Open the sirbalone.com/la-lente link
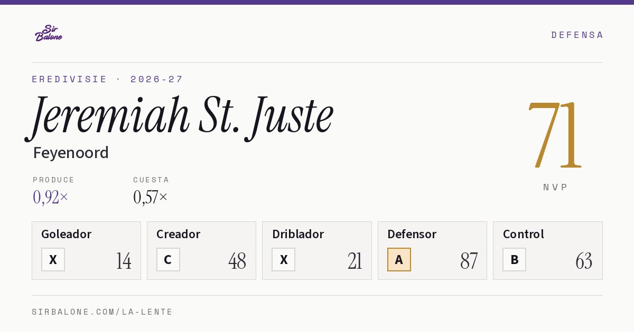This screenshot has width=634, height=332. click(102, 312)
